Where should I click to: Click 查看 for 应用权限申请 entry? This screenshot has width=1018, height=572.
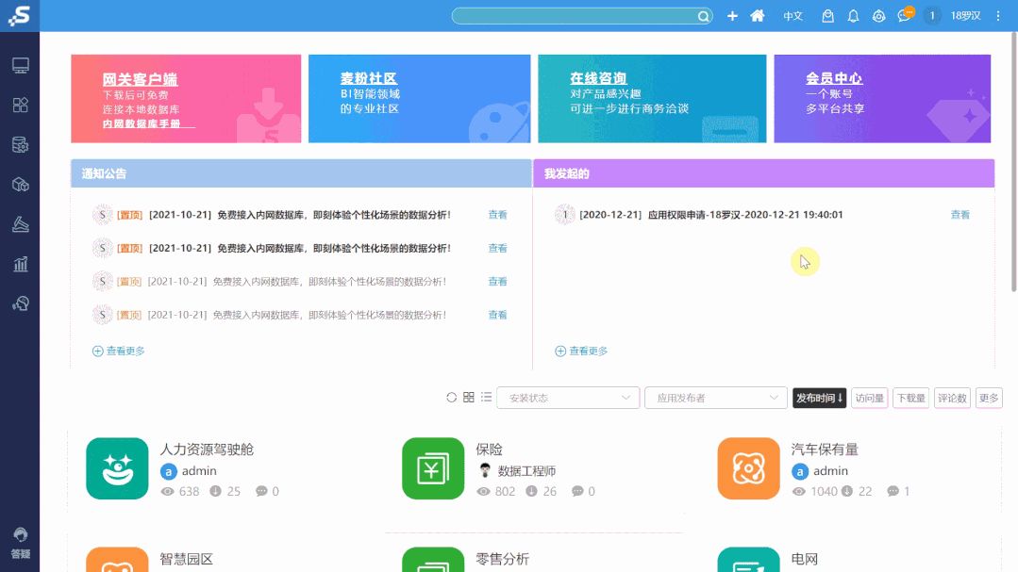[x=960, y=215]
